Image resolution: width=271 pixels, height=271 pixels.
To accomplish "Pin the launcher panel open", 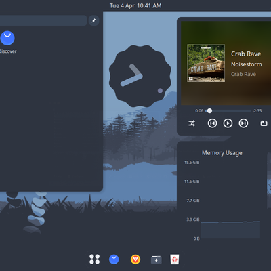I will [93, 20].
